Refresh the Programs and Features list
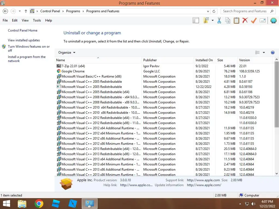Screen dimensions: 279x209 point(214,11)
